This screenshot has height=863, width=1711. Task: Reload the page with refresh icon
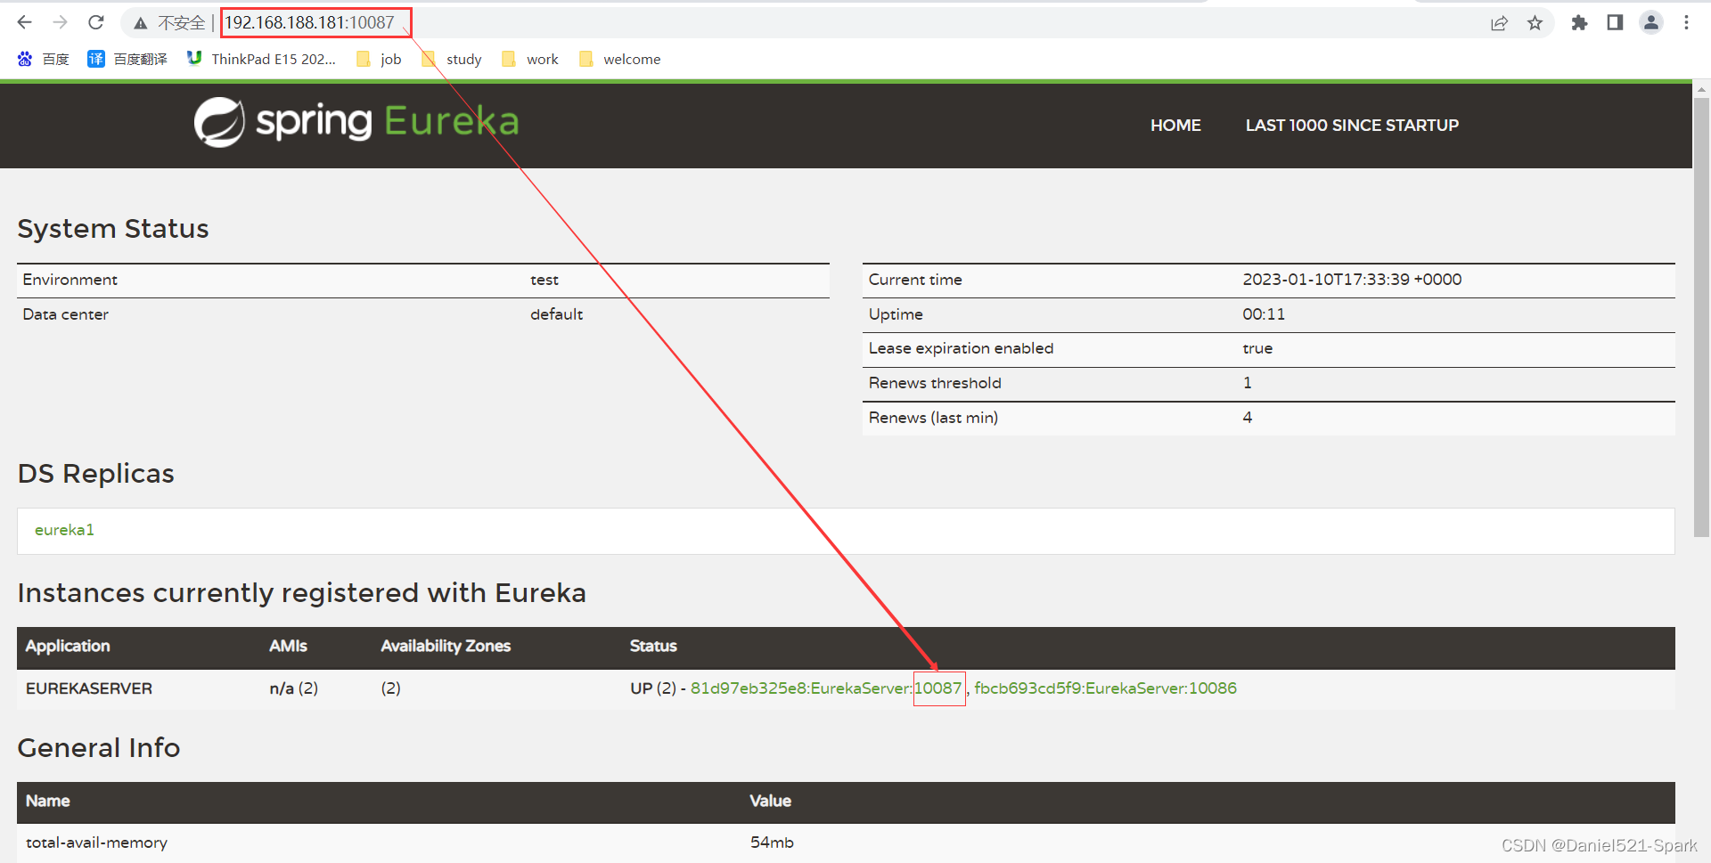(x=96, y=22)
